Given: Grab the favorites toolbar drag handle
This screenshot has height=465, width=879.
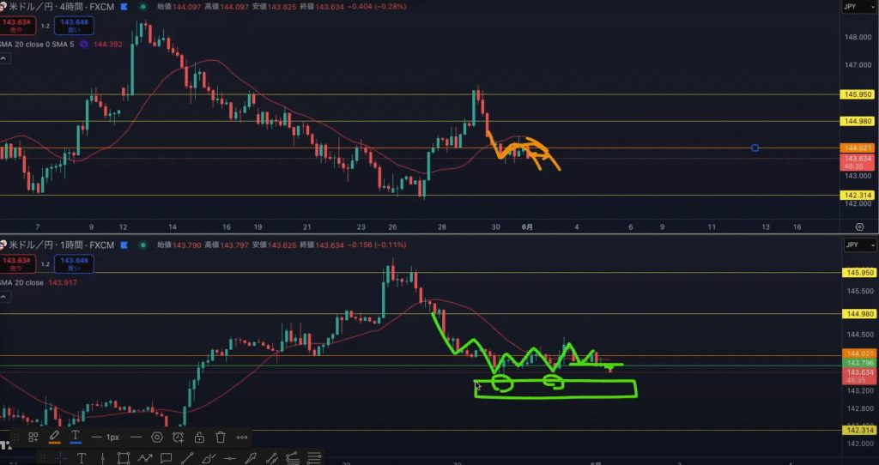Looking at the screenshot, I should 42,458.
